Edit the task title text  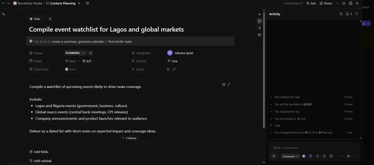106,30
